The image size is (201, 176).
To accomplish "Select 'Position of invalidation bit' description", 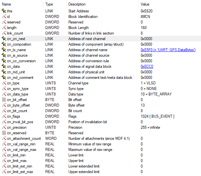I will point(88,122).
